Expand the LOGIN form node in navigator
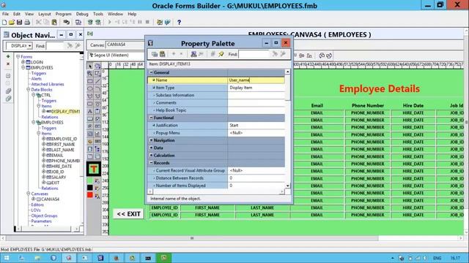 pos(23,62)
